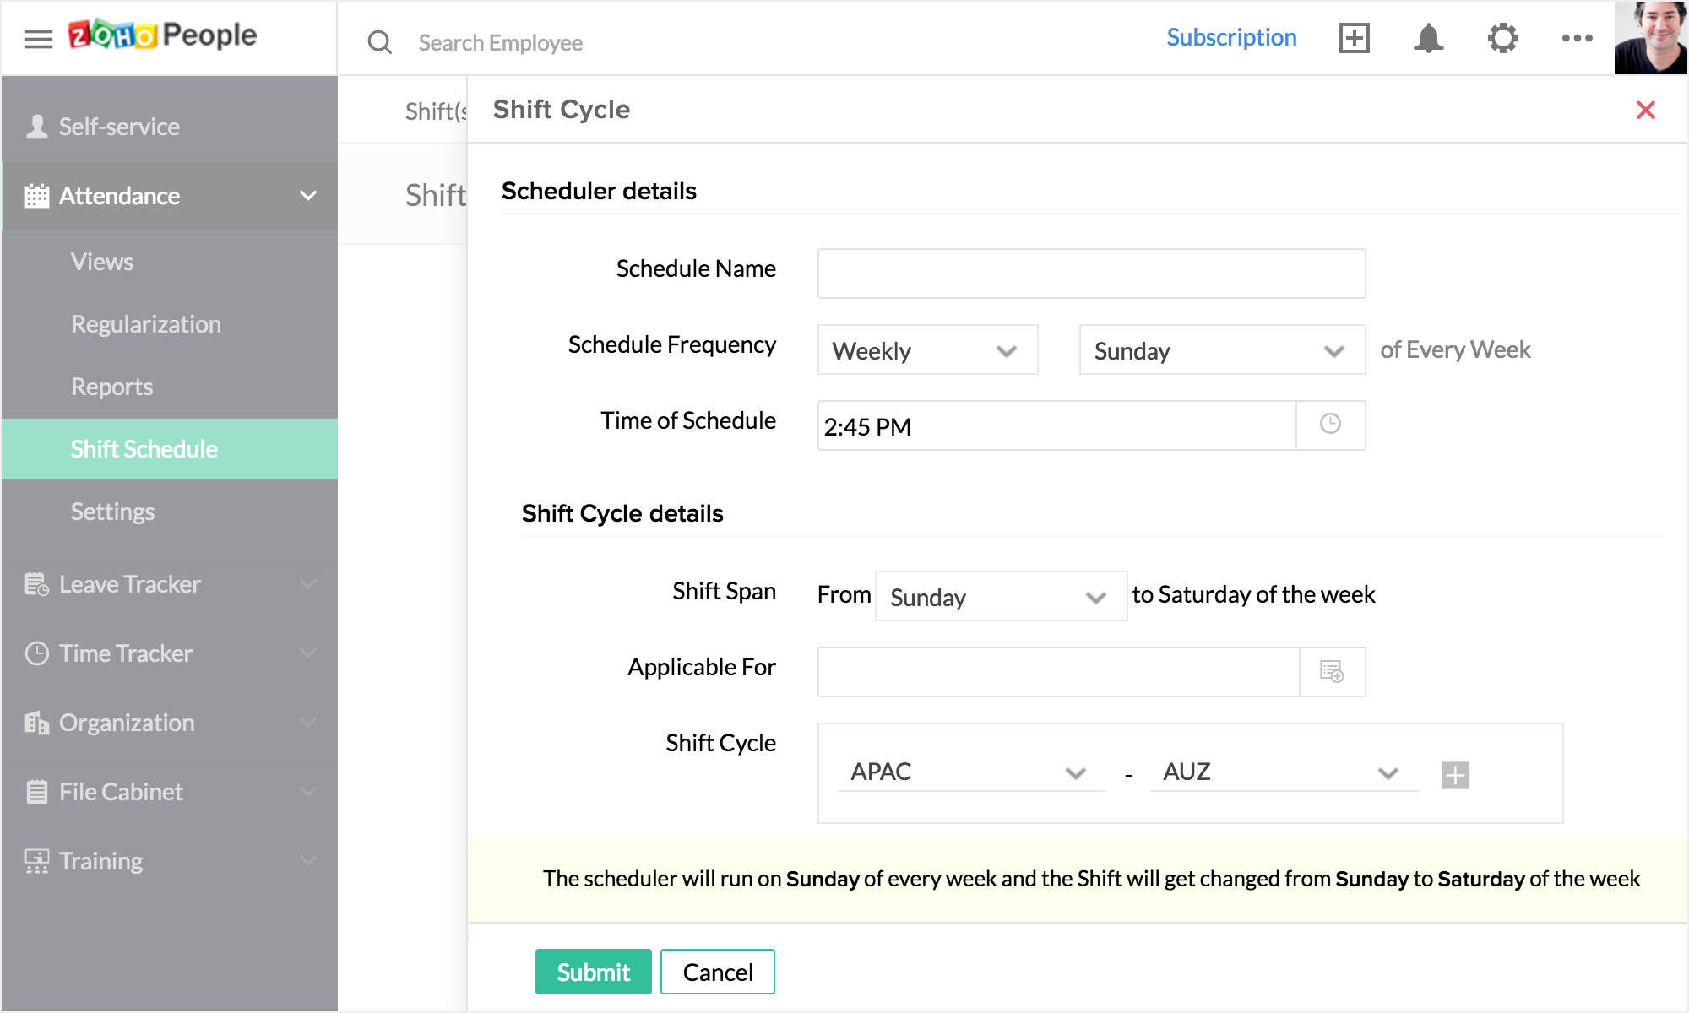The height and width of the screenshot is (1013, 1689).
Task: Go to Reports in Attendance menu
Action: [112, 387]
